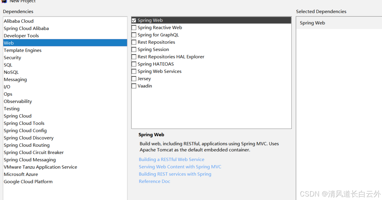This screenshot has height=200, width=382.
Task: Open the Template Engines category
Action: (x=65, y=50)
